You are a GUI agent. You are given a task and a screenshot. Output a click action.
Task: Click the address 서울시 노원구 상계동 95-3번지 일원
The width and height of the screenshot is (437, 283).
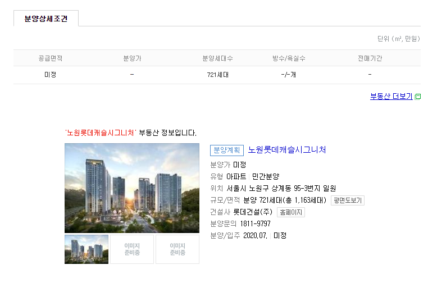tap(281, 189)
